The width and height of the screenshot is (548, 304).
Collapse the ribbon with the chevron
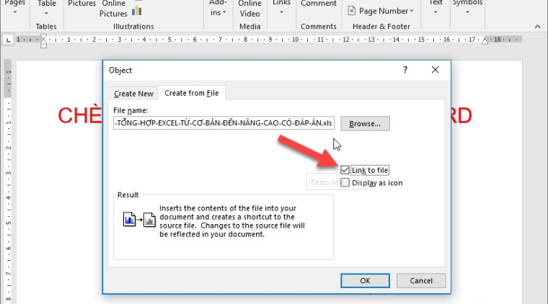pos(537,27)
